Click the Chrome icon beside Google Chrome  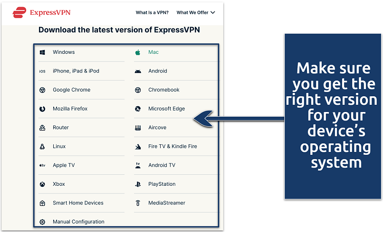click(x=42, y=90)
